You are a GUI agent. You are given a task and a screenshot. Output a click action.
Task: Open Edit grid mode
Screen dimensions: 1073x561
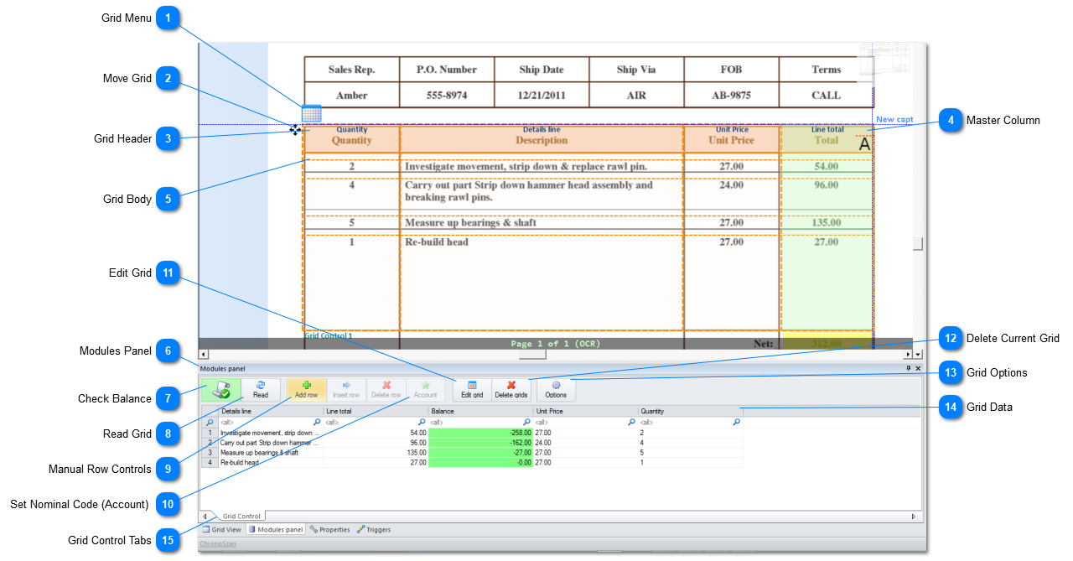pyautogui.click(x=470, y=389)
